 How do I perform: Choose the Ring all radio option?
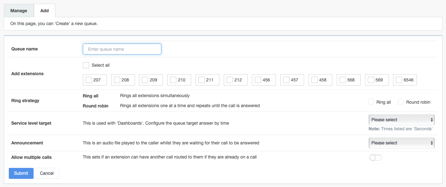click(x=371, y=102)
